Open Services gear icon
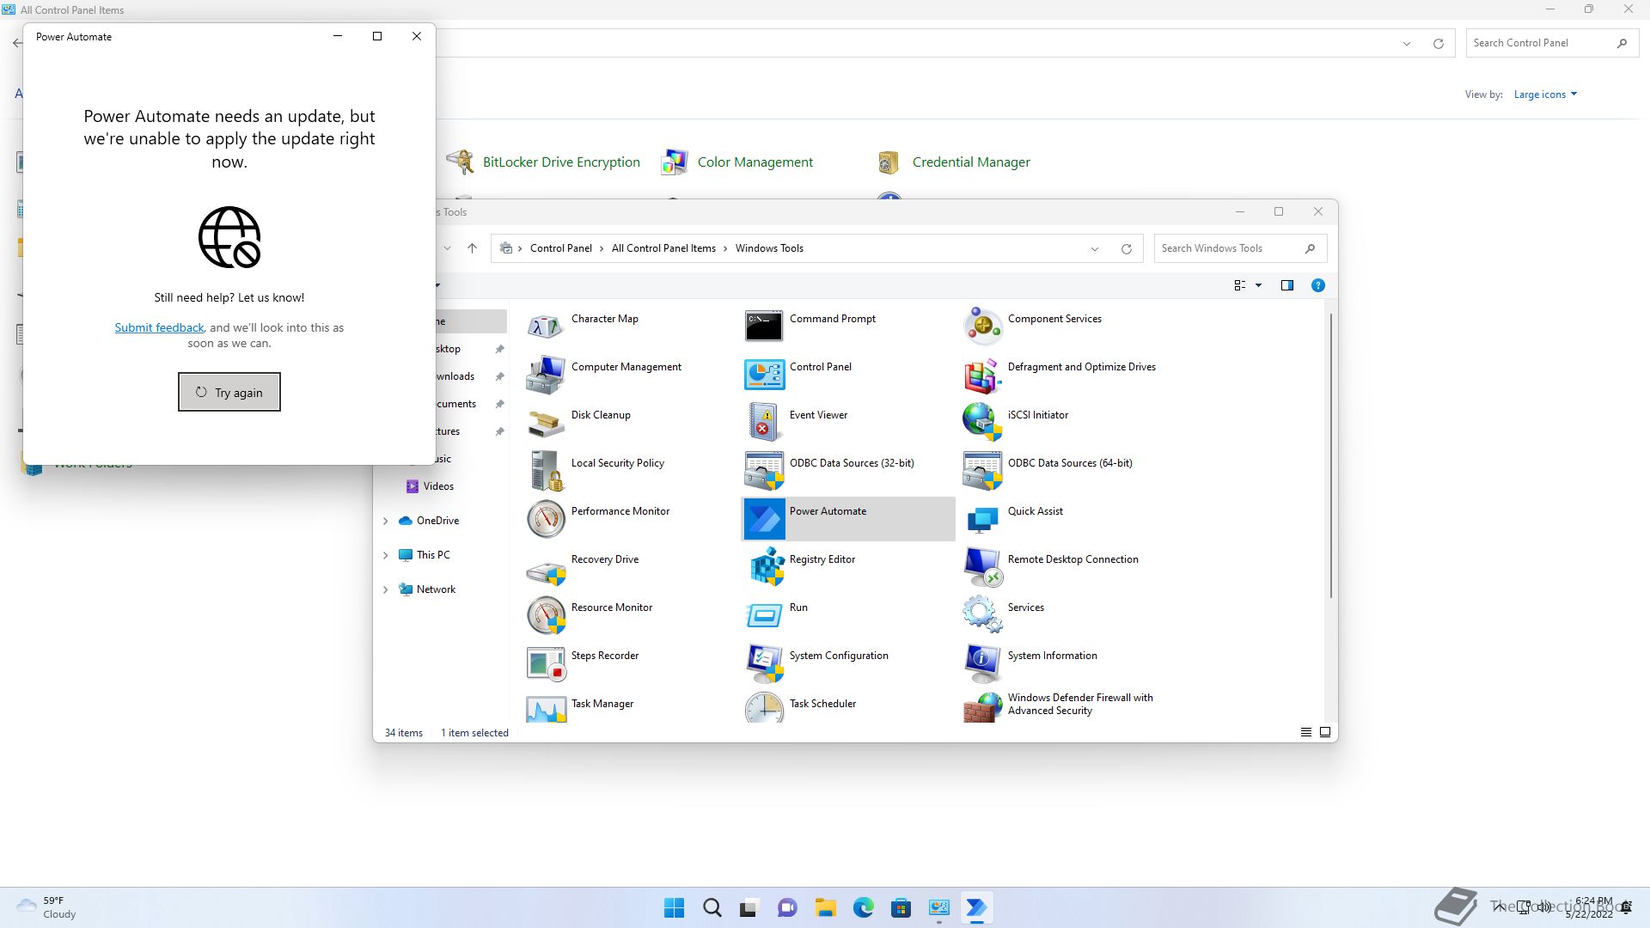The image size is (1650, 928). (982, 614)
